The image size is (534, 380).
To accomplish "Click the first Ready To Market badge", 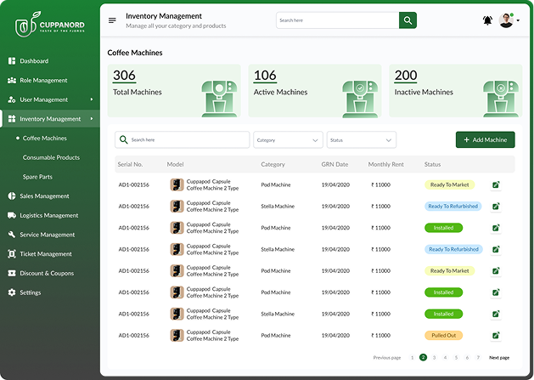I will (450, 184).
